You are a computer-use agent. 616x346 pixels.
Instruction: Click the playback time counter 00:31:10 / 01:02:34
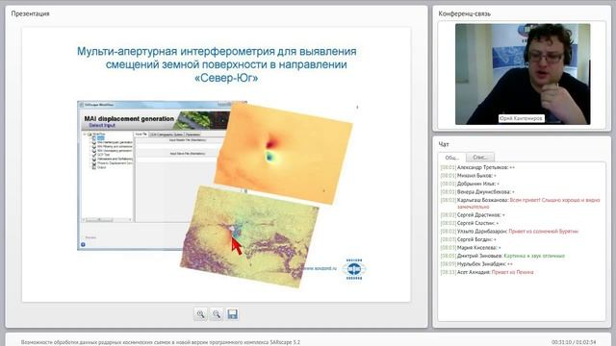(574, 342)
